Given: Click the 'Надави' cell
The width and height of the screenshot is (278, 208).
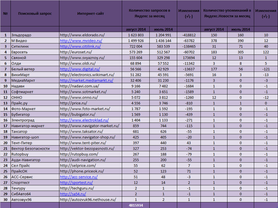Looking at the screenshot, I should point(35,86).
